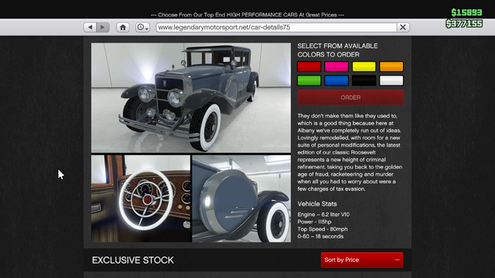Open the Sort by Price dropdown
Screen dimensions: 495x278
point(362,260)
